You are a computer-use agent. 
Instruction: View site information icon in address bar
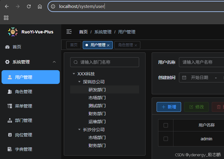coord(53,6)
